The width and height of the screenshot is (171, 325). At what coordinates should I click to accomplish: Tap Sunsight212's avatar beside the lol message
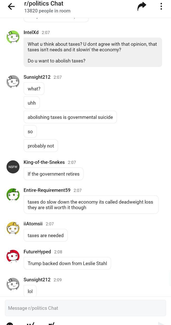click(13, 284)
